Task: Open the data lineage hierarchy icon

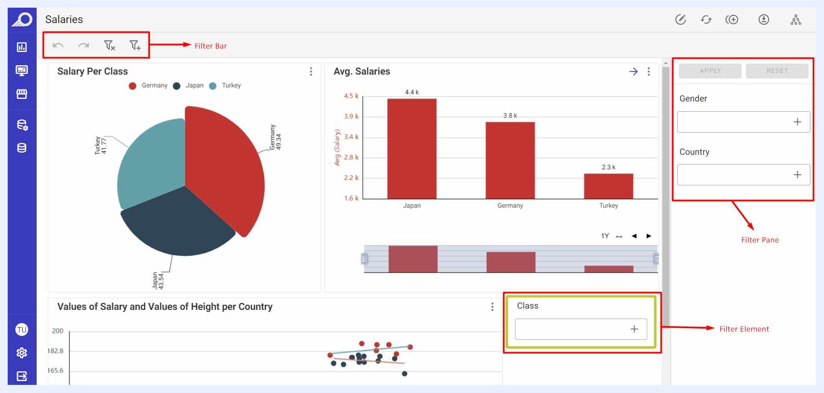Action: tap(796, 20)
